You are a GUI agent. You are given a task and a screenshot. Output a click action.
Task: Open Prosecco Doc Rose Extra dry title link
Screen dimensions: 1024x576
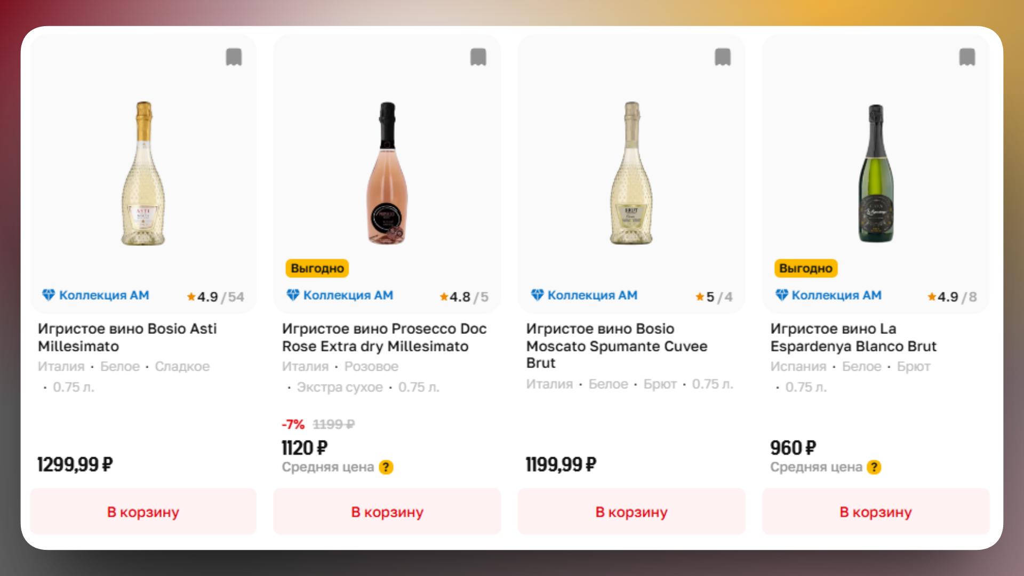(x=384, y=337)
